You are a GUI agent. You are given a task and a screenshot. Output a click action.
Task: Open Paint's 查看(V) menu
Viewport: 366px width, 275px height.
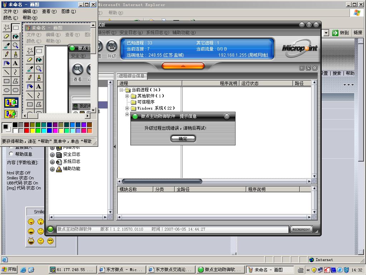pos(49,11)
